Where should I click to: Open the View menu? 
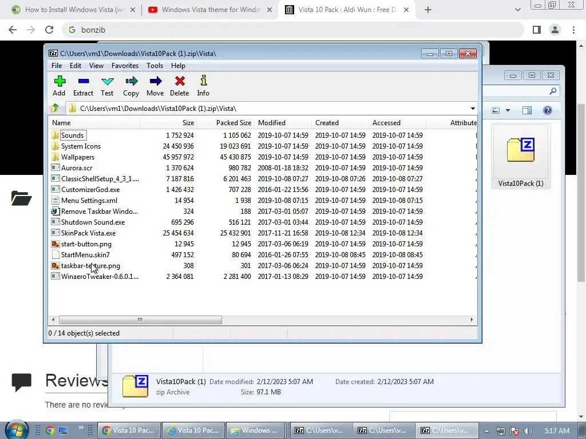tap(96, 66)
